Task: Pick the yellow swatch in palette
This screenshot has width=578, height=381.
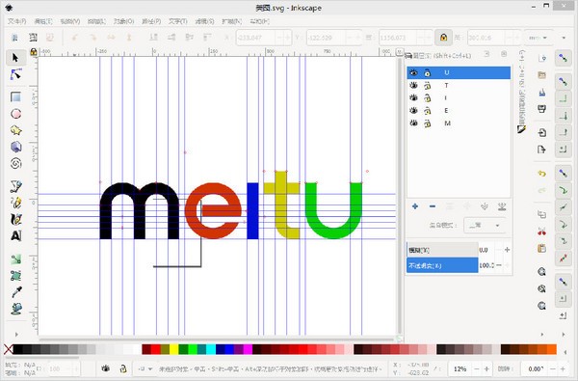Action: point(173,349)
